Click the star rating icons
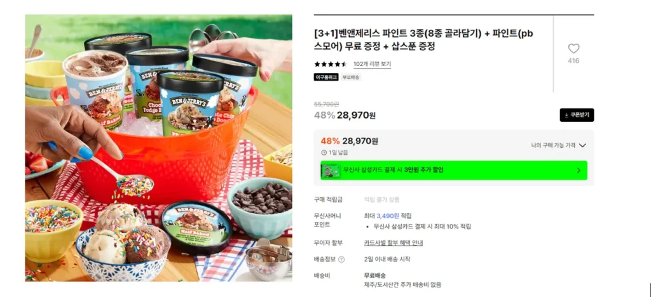Image resolution: width=651 pixels, height=297 pixels. click(x=331, y=64)
